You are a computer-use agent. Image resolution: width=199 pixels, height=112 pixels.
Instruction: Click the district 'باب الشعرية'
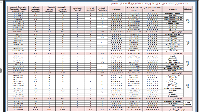tap(172, 45)
